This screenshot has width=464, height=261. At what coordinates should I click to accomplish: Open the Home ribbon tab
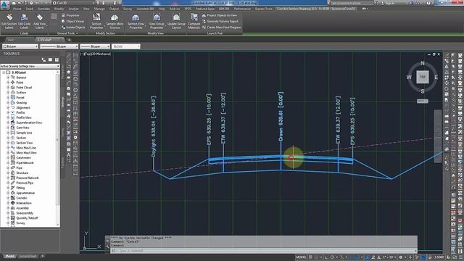[x=17, y=9]
